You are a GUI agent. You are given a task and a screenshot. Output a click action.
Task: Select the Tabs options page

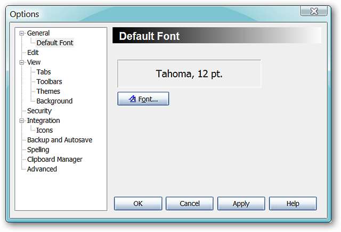tap(44, 72)
